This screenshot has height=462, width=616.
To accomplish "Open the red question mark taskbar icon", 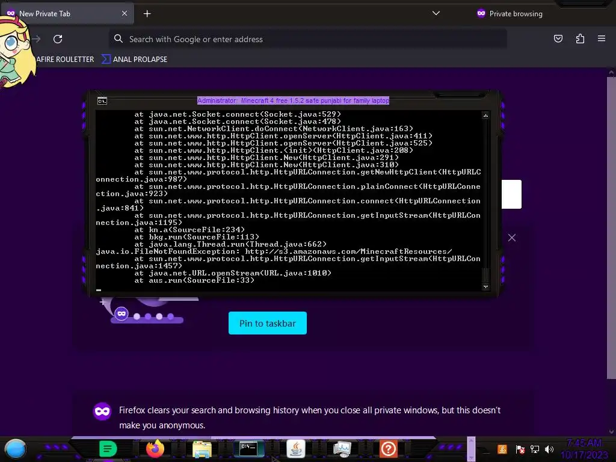I will 389,449.
